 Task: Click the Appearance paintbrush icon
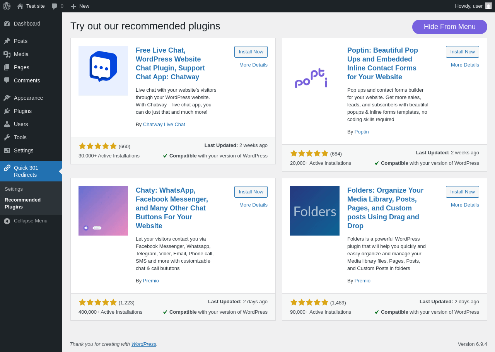(7, 98)
